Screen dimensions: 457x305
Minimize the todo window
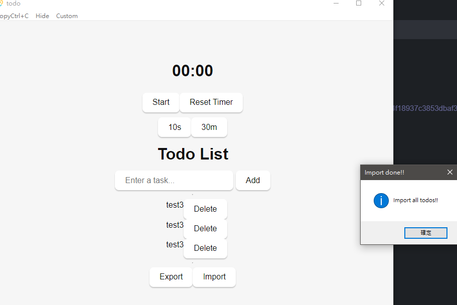click(x=336, y=3)
